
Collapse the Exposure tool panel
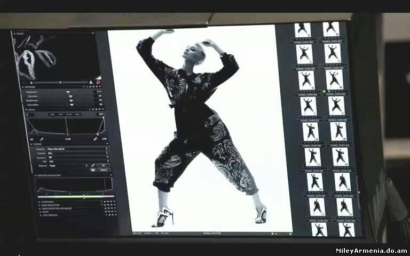pyautogui.click(x=23, y=87)
